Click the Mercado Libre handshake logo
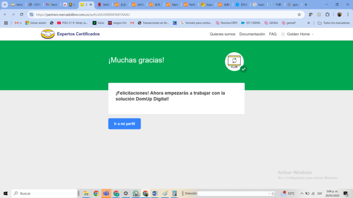Screen dimensions: 353x198 point(48,34)
